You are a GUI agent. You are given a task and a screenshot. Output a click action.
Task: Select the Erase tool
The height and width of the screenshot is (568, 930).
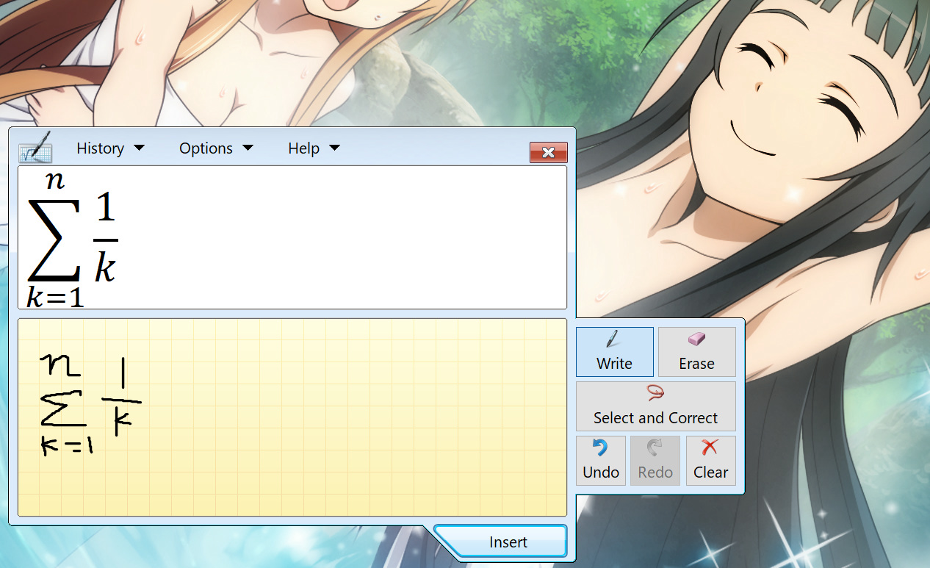pyautogui.click(x=696, y=352)
